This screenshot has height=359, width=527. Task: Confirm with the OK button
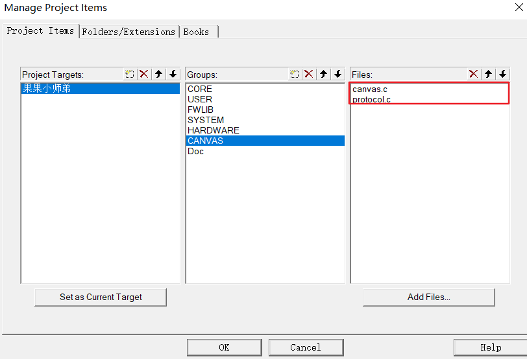point(224,347)
